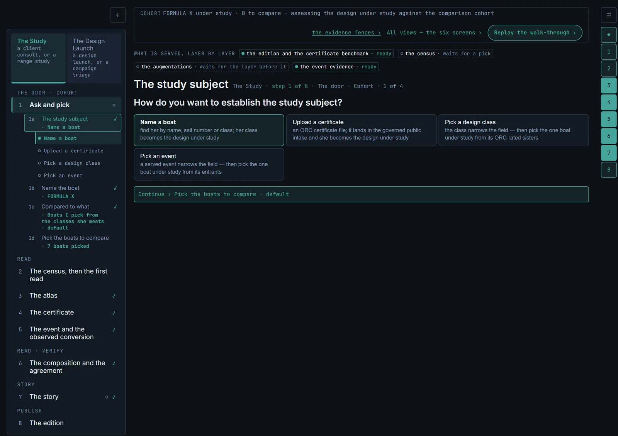Jump to step 2 in the right rail
The height and width of the screenshot is (436, 618).
[x=609, y=68]
